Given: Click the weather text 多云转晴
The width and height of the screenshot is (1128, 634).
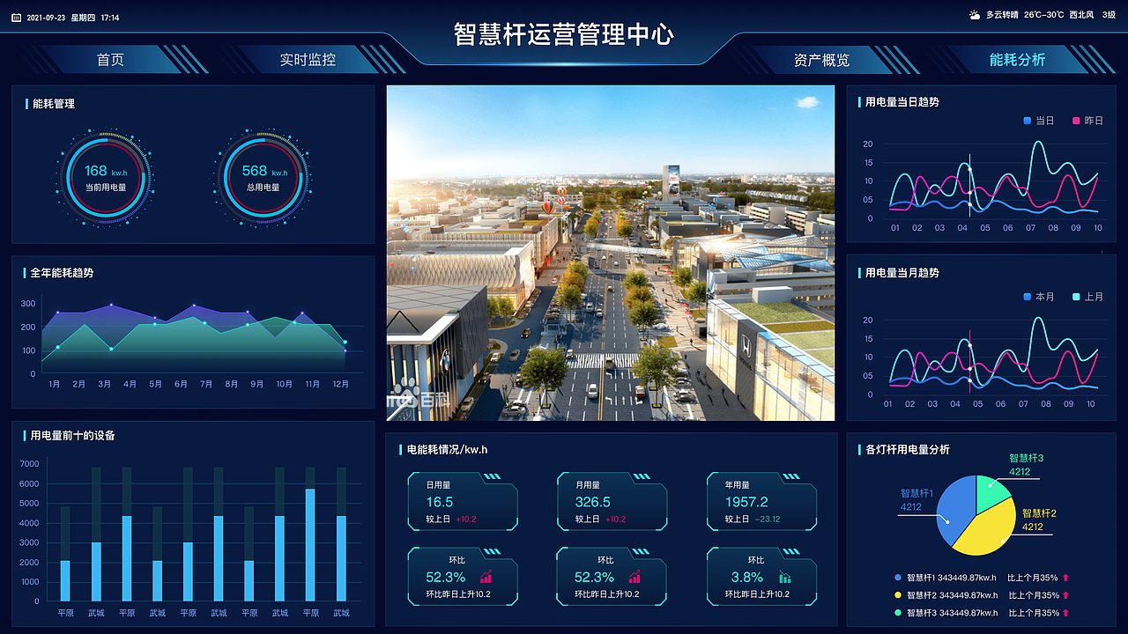Looking at the screenshot, I should pos(1002,15).
